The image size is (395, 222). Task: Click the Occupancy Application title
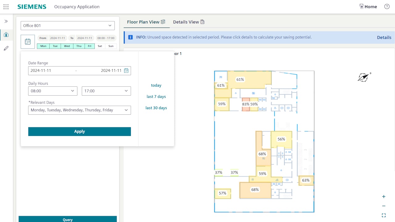77,6
